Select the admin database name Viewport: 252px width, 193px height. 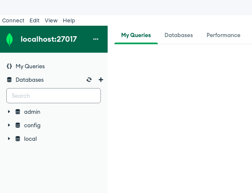point(32,112)
